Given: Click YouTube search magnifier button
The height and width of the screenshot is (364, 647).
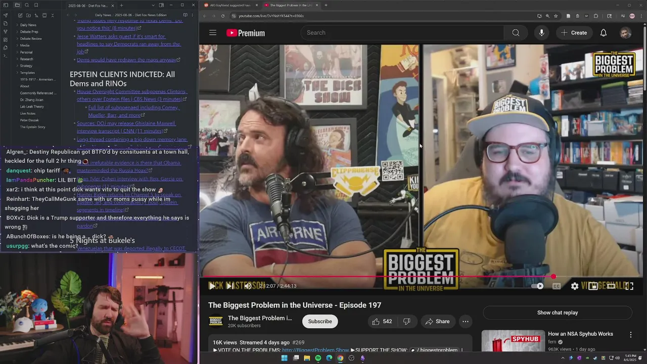Looking at the screenshot, I should [x=516, y=33].
